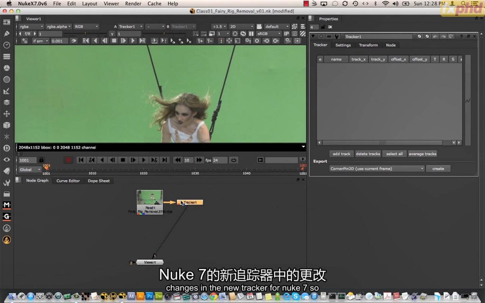Click the select all button
Screen dimensions: 485x303
pos(395,154)
